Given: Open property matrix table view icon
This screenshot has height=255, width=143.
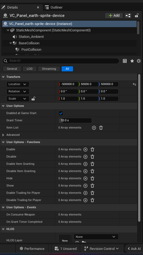Looking at the screenshot, I should (x=125, y=61).
